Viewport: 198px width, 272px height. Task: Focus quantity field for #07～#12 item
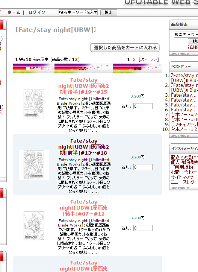(143, 228)
